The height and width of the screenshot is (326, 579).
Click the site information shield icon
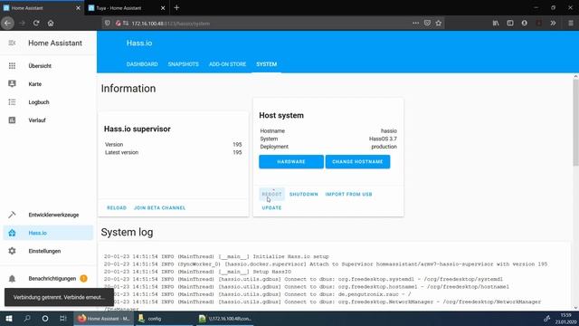tap(107, 24)
